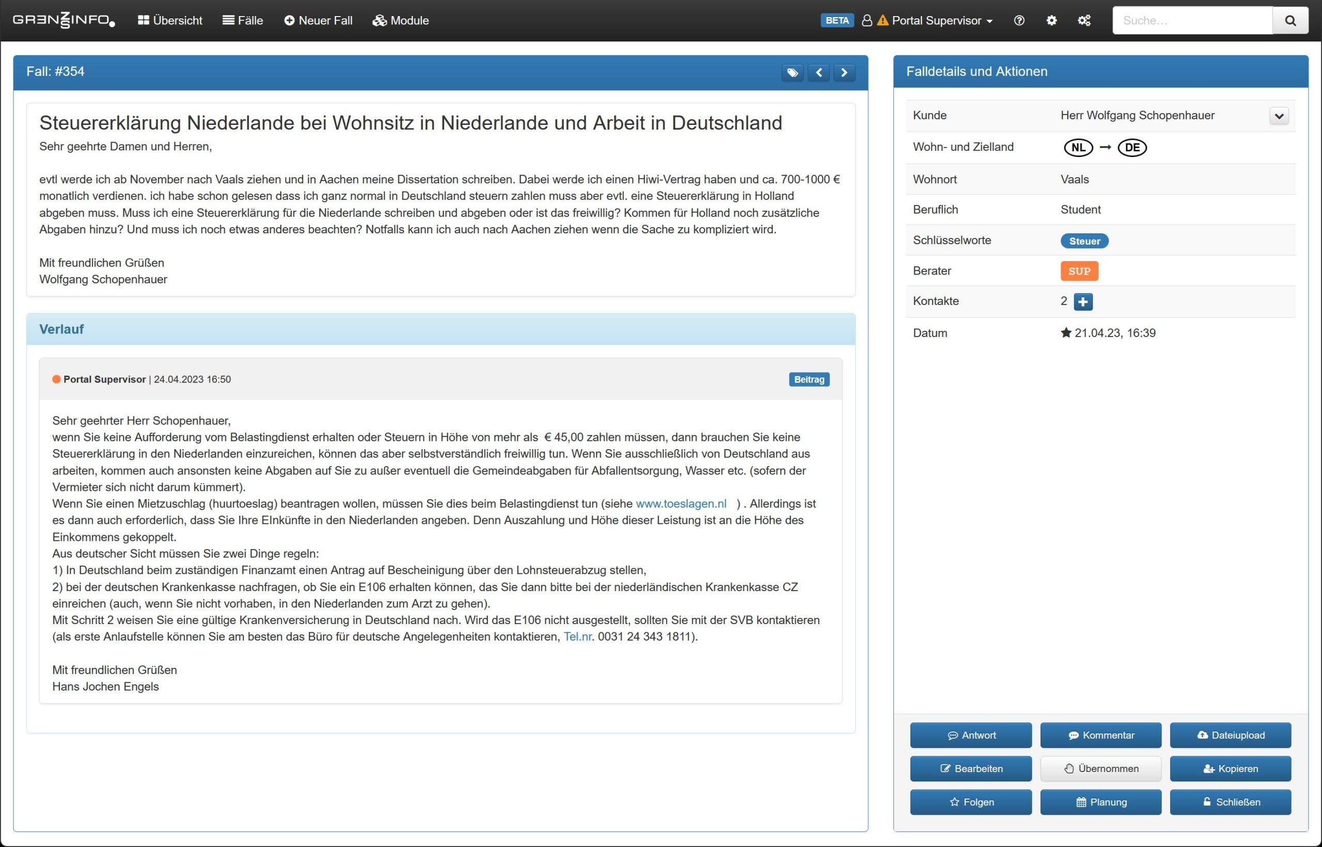
Task: Open www.toeslagen.nl link
Action: tap(681, 503)
